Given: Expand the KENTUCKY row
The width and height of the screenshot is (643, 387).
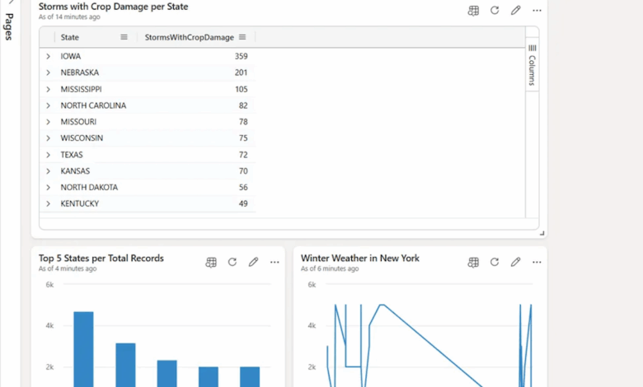Looking at the screenshot, I should click(49, 203).
